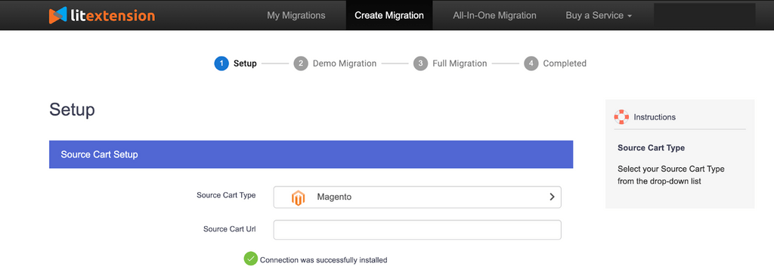Click the Setup page heading
Image resolution: width=774 pixels, height=279 pixels.
pyautogui.click(x=72, y=110)
